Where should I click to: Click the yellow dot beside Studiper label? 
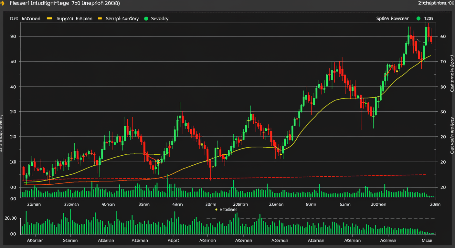pos(216,210)
